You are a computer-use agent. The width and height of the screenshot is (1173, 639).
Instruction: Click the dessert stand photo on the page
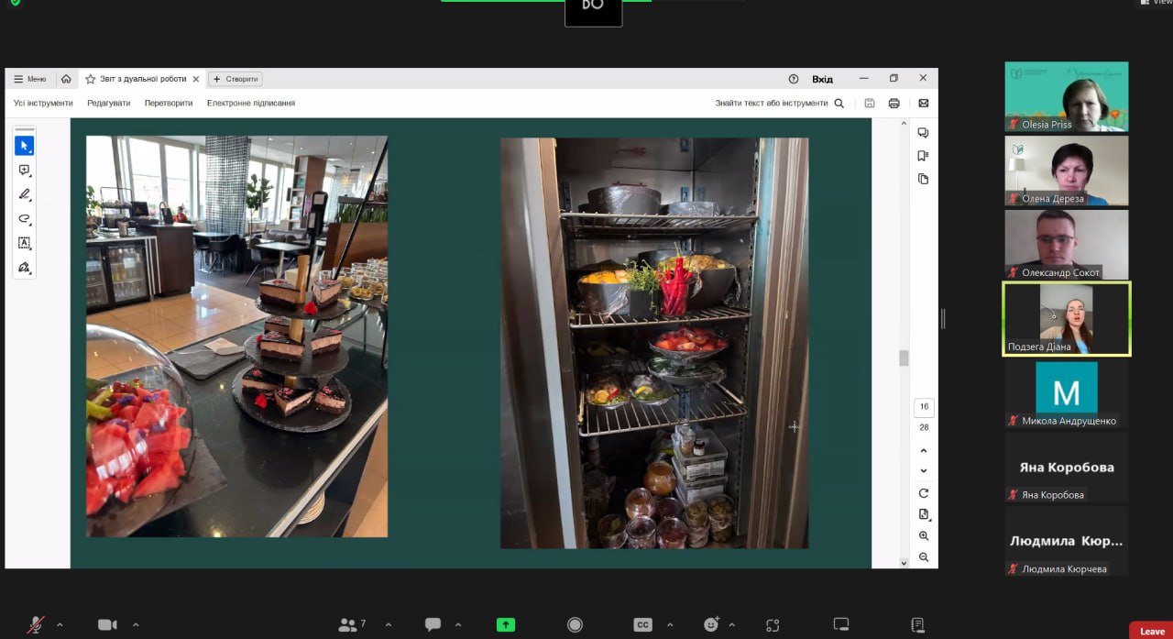pos(236,336)
